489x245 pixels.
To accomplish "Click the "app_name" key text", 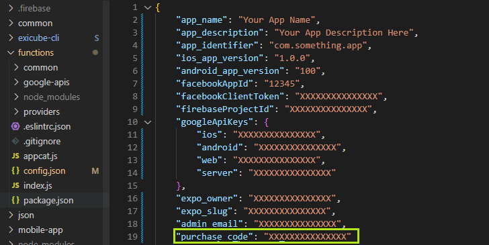I will [x=202, y=20].
